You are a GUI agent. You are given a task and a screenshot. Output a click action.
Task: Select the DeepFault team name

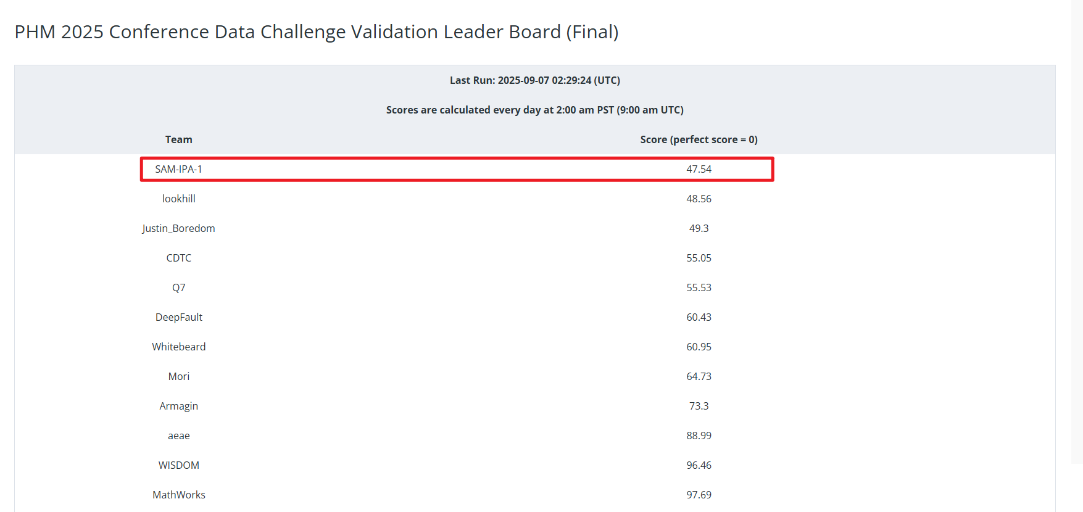178,317
